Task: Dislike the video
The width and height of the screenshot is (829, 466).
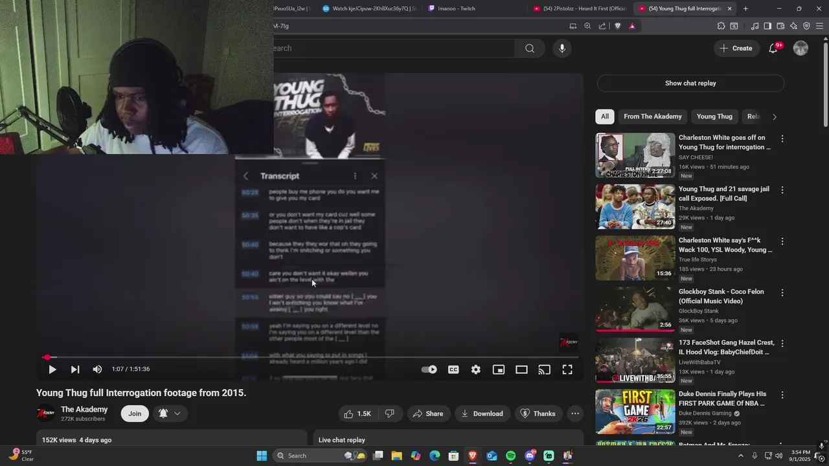Action: (x=390, y=414)
